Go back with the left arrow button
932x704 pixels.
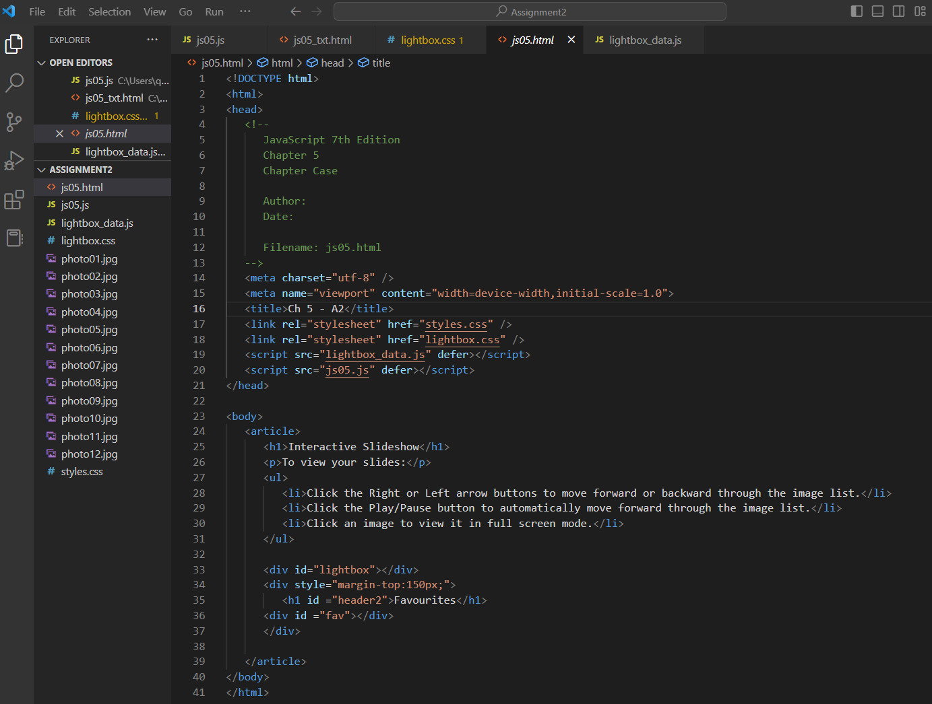295,11
